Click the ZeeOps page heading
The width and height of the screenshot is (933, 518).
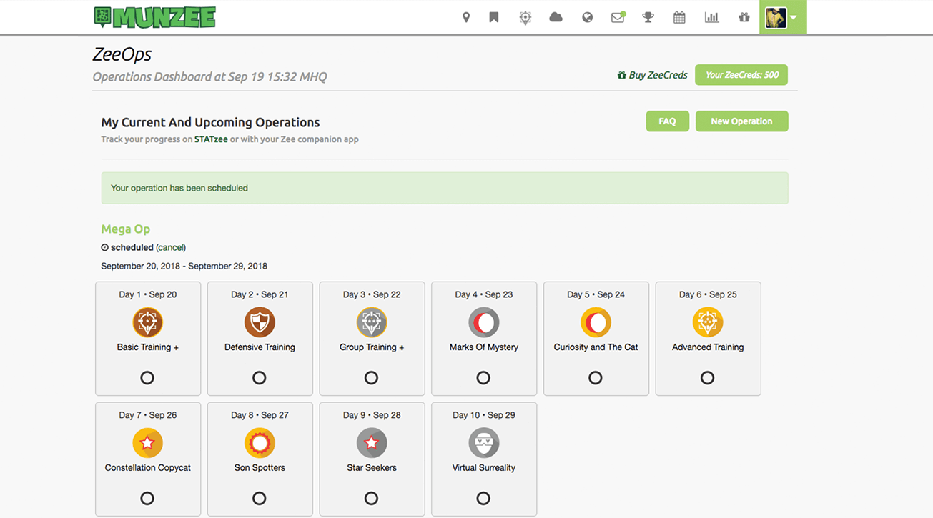coord(122,55)
